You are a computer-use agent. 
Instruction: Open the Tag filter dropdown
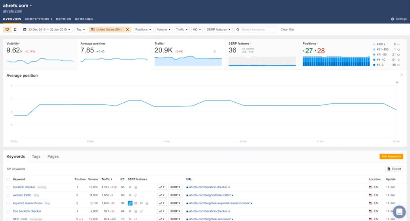click(x=81, y=29)
